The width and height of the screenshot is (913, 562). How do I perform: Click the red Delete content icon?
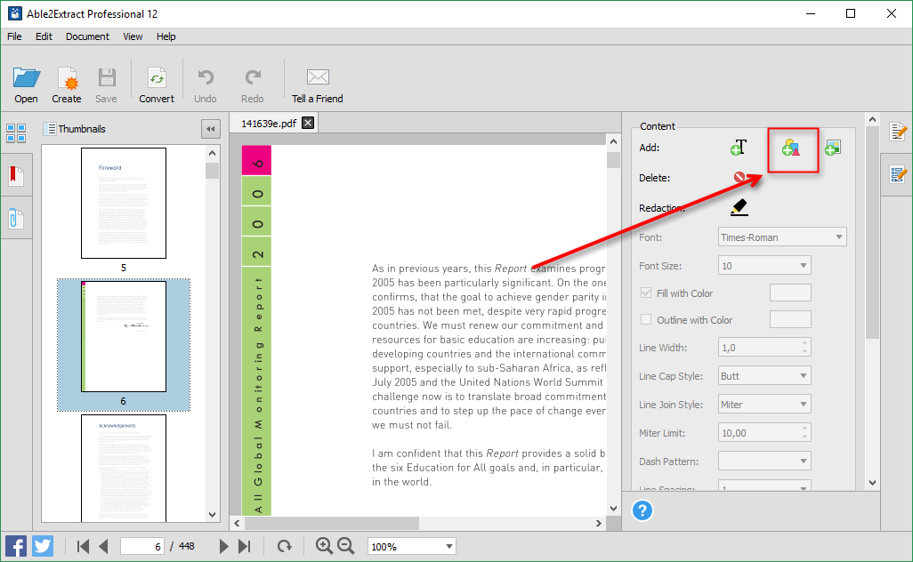tap(739, 177)
